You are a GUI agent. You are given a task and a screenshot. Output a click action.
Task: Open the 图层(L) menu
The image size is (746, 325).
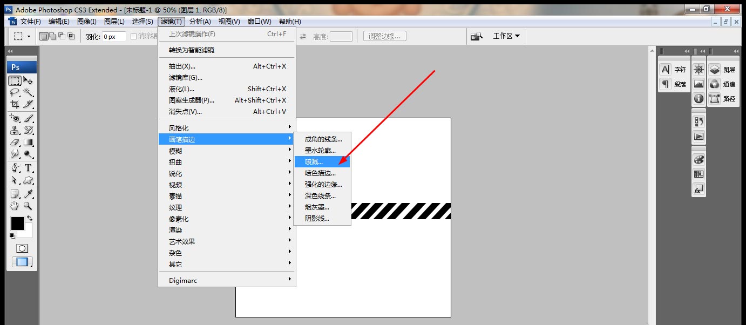114,22
